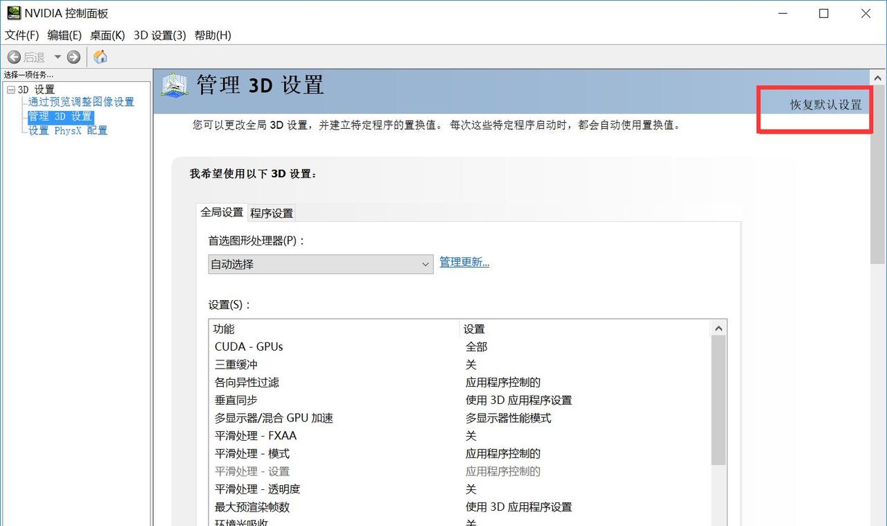Collapse the 3D 设置 tree node
Screen dimensions: 887x526
[x=11, y=89]
